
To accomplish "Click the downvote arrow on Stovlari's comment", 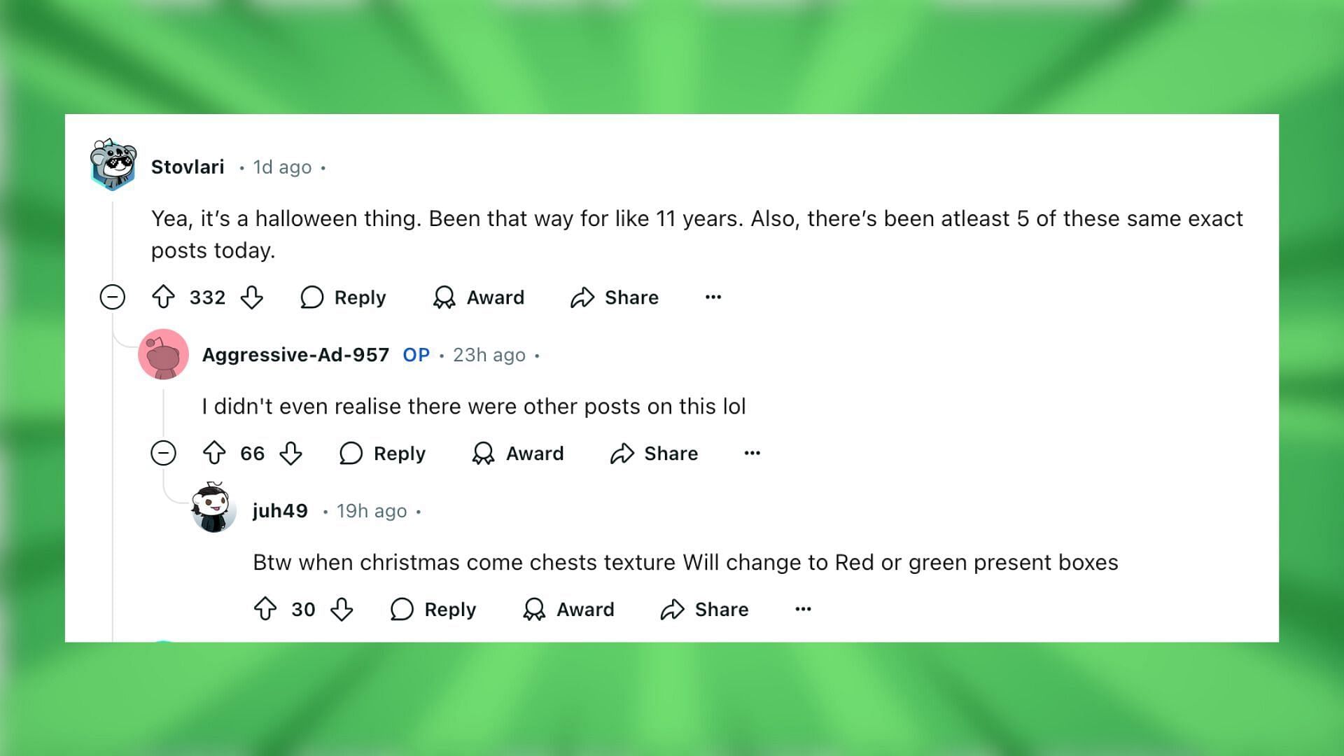I will 255,297.
